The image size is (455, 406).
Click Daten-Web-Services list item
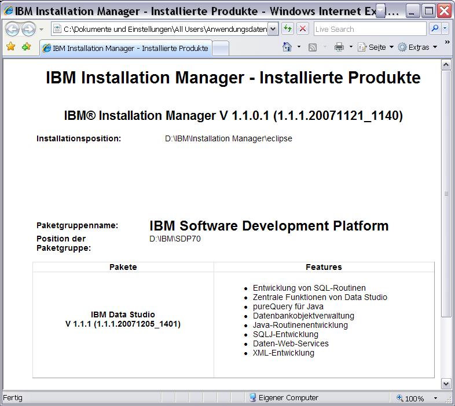coord(291,343)
